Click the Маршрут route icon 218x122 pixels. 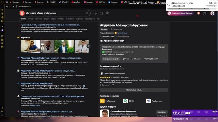click(x=133, y=59)
